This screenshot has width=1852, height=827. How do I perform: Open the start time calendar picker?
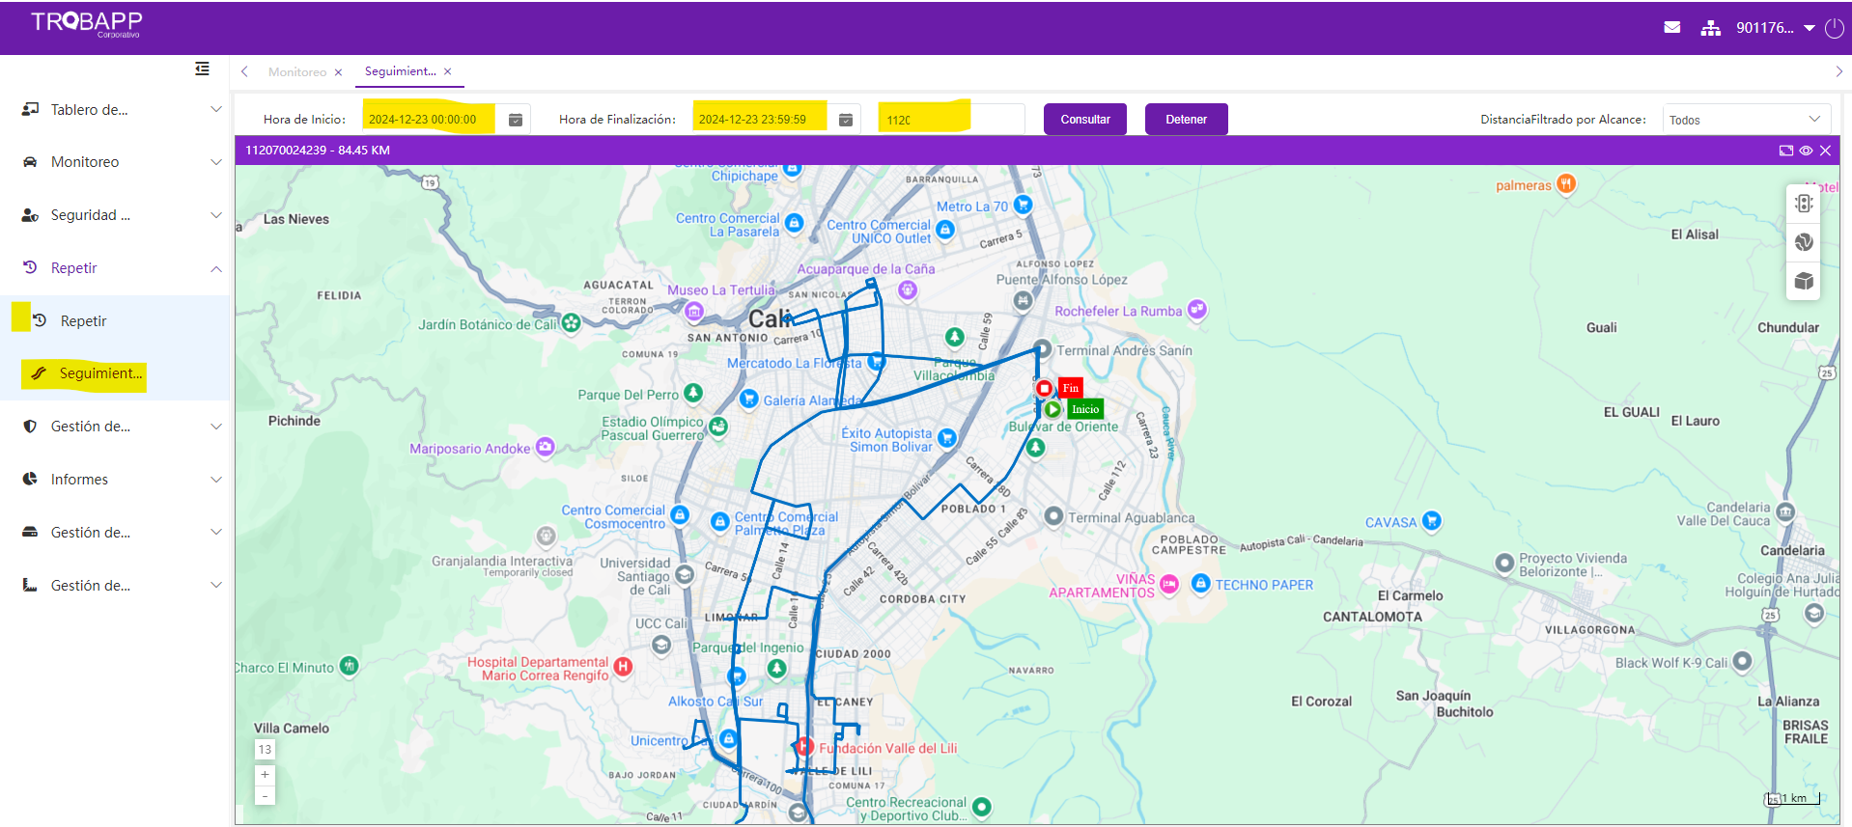[516, 120]
